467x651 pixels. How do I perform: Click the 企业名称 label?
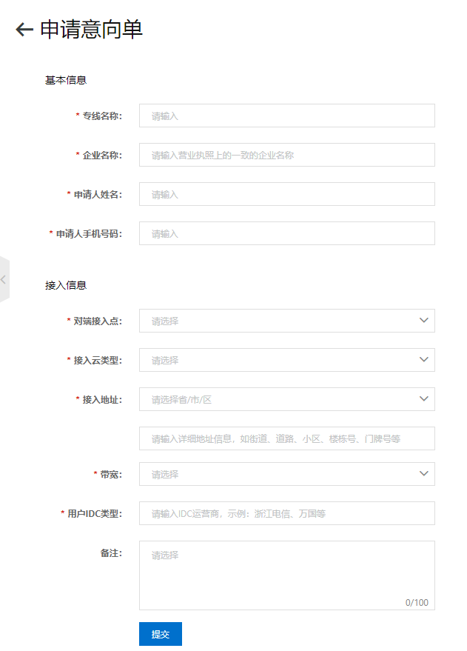click(x=102, y=156)
